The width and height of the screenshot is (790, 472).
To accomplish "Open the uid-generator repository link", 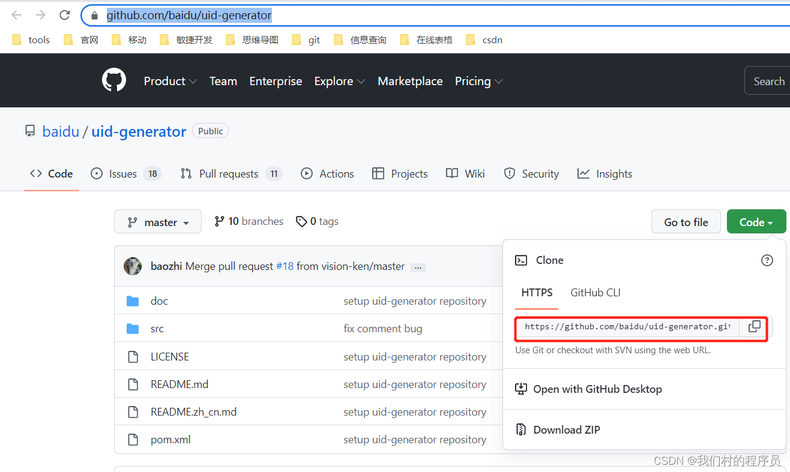I will 139,131.
